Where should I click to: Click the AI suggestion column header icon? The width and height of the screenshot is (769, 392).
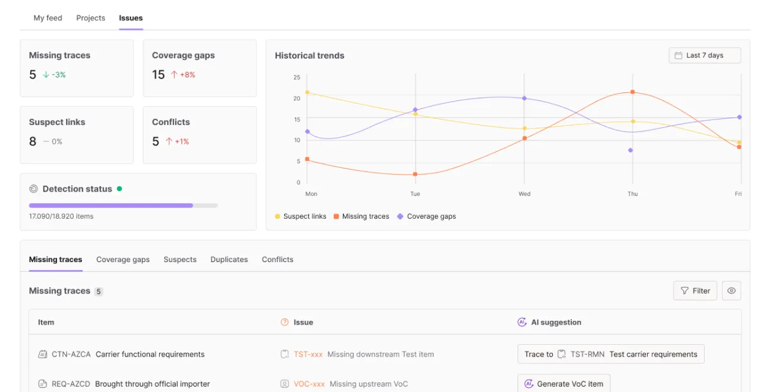522,322
